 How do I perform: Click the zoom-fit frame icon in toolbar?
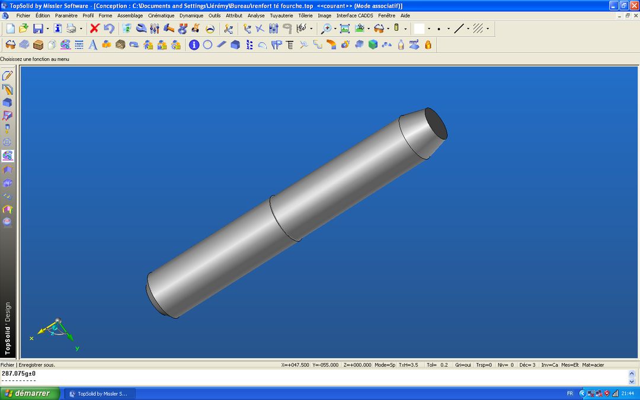pyautogui.click(x=344, y=28)
